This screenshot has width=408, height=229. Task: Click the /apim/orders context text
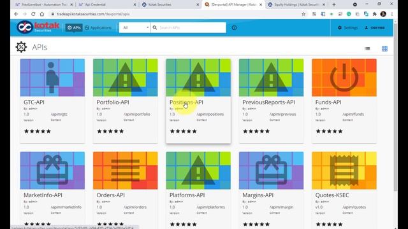pyautogui.click(x=135, y=207)
